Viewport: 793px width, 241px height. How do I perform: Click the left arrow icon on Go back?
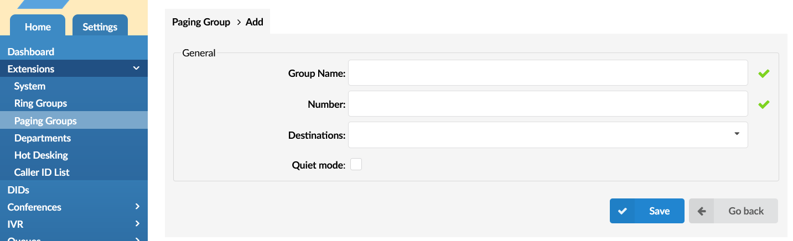point(702,211)
